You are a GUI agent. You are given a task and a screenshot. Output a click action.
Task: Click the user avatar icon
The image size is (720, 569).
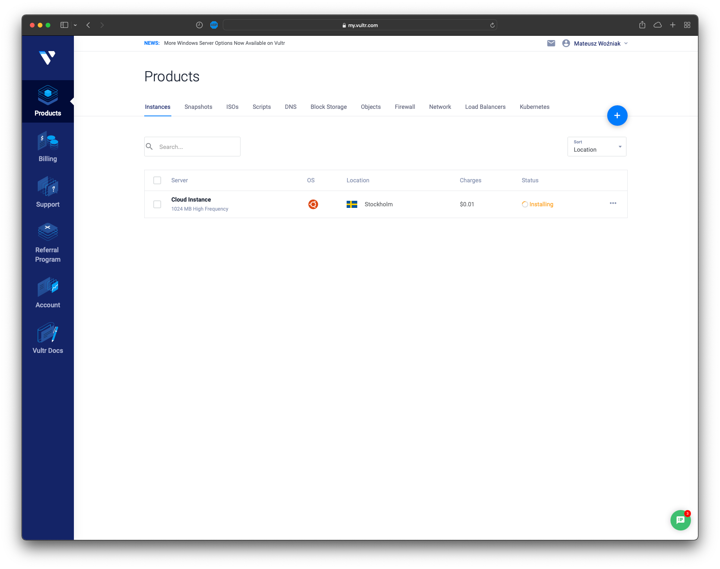click(566, 43)
